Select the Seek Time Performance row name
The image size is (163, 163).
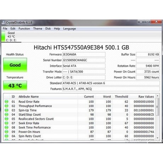coord(34,128)
